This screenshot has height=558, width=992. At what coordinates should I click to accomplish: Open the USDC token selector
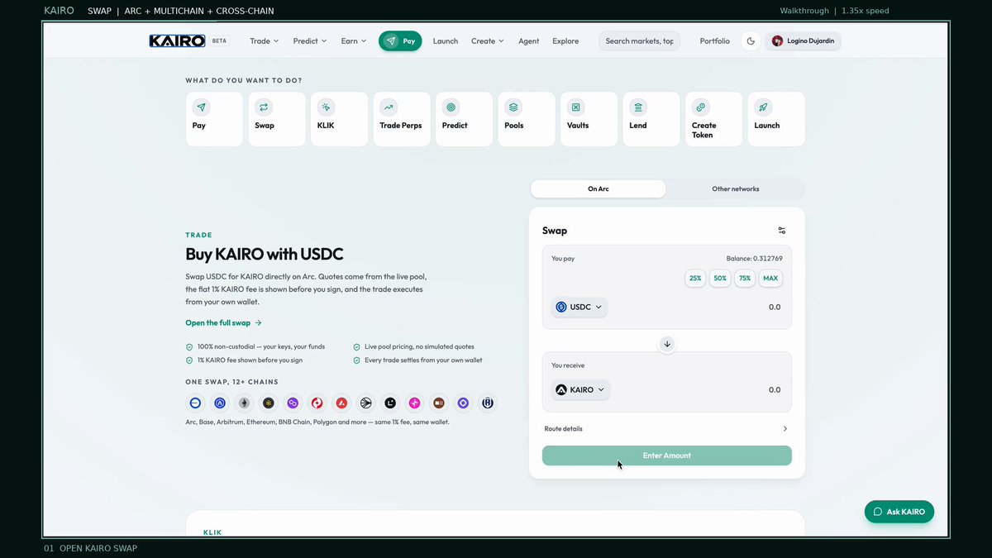coord(579,307)
